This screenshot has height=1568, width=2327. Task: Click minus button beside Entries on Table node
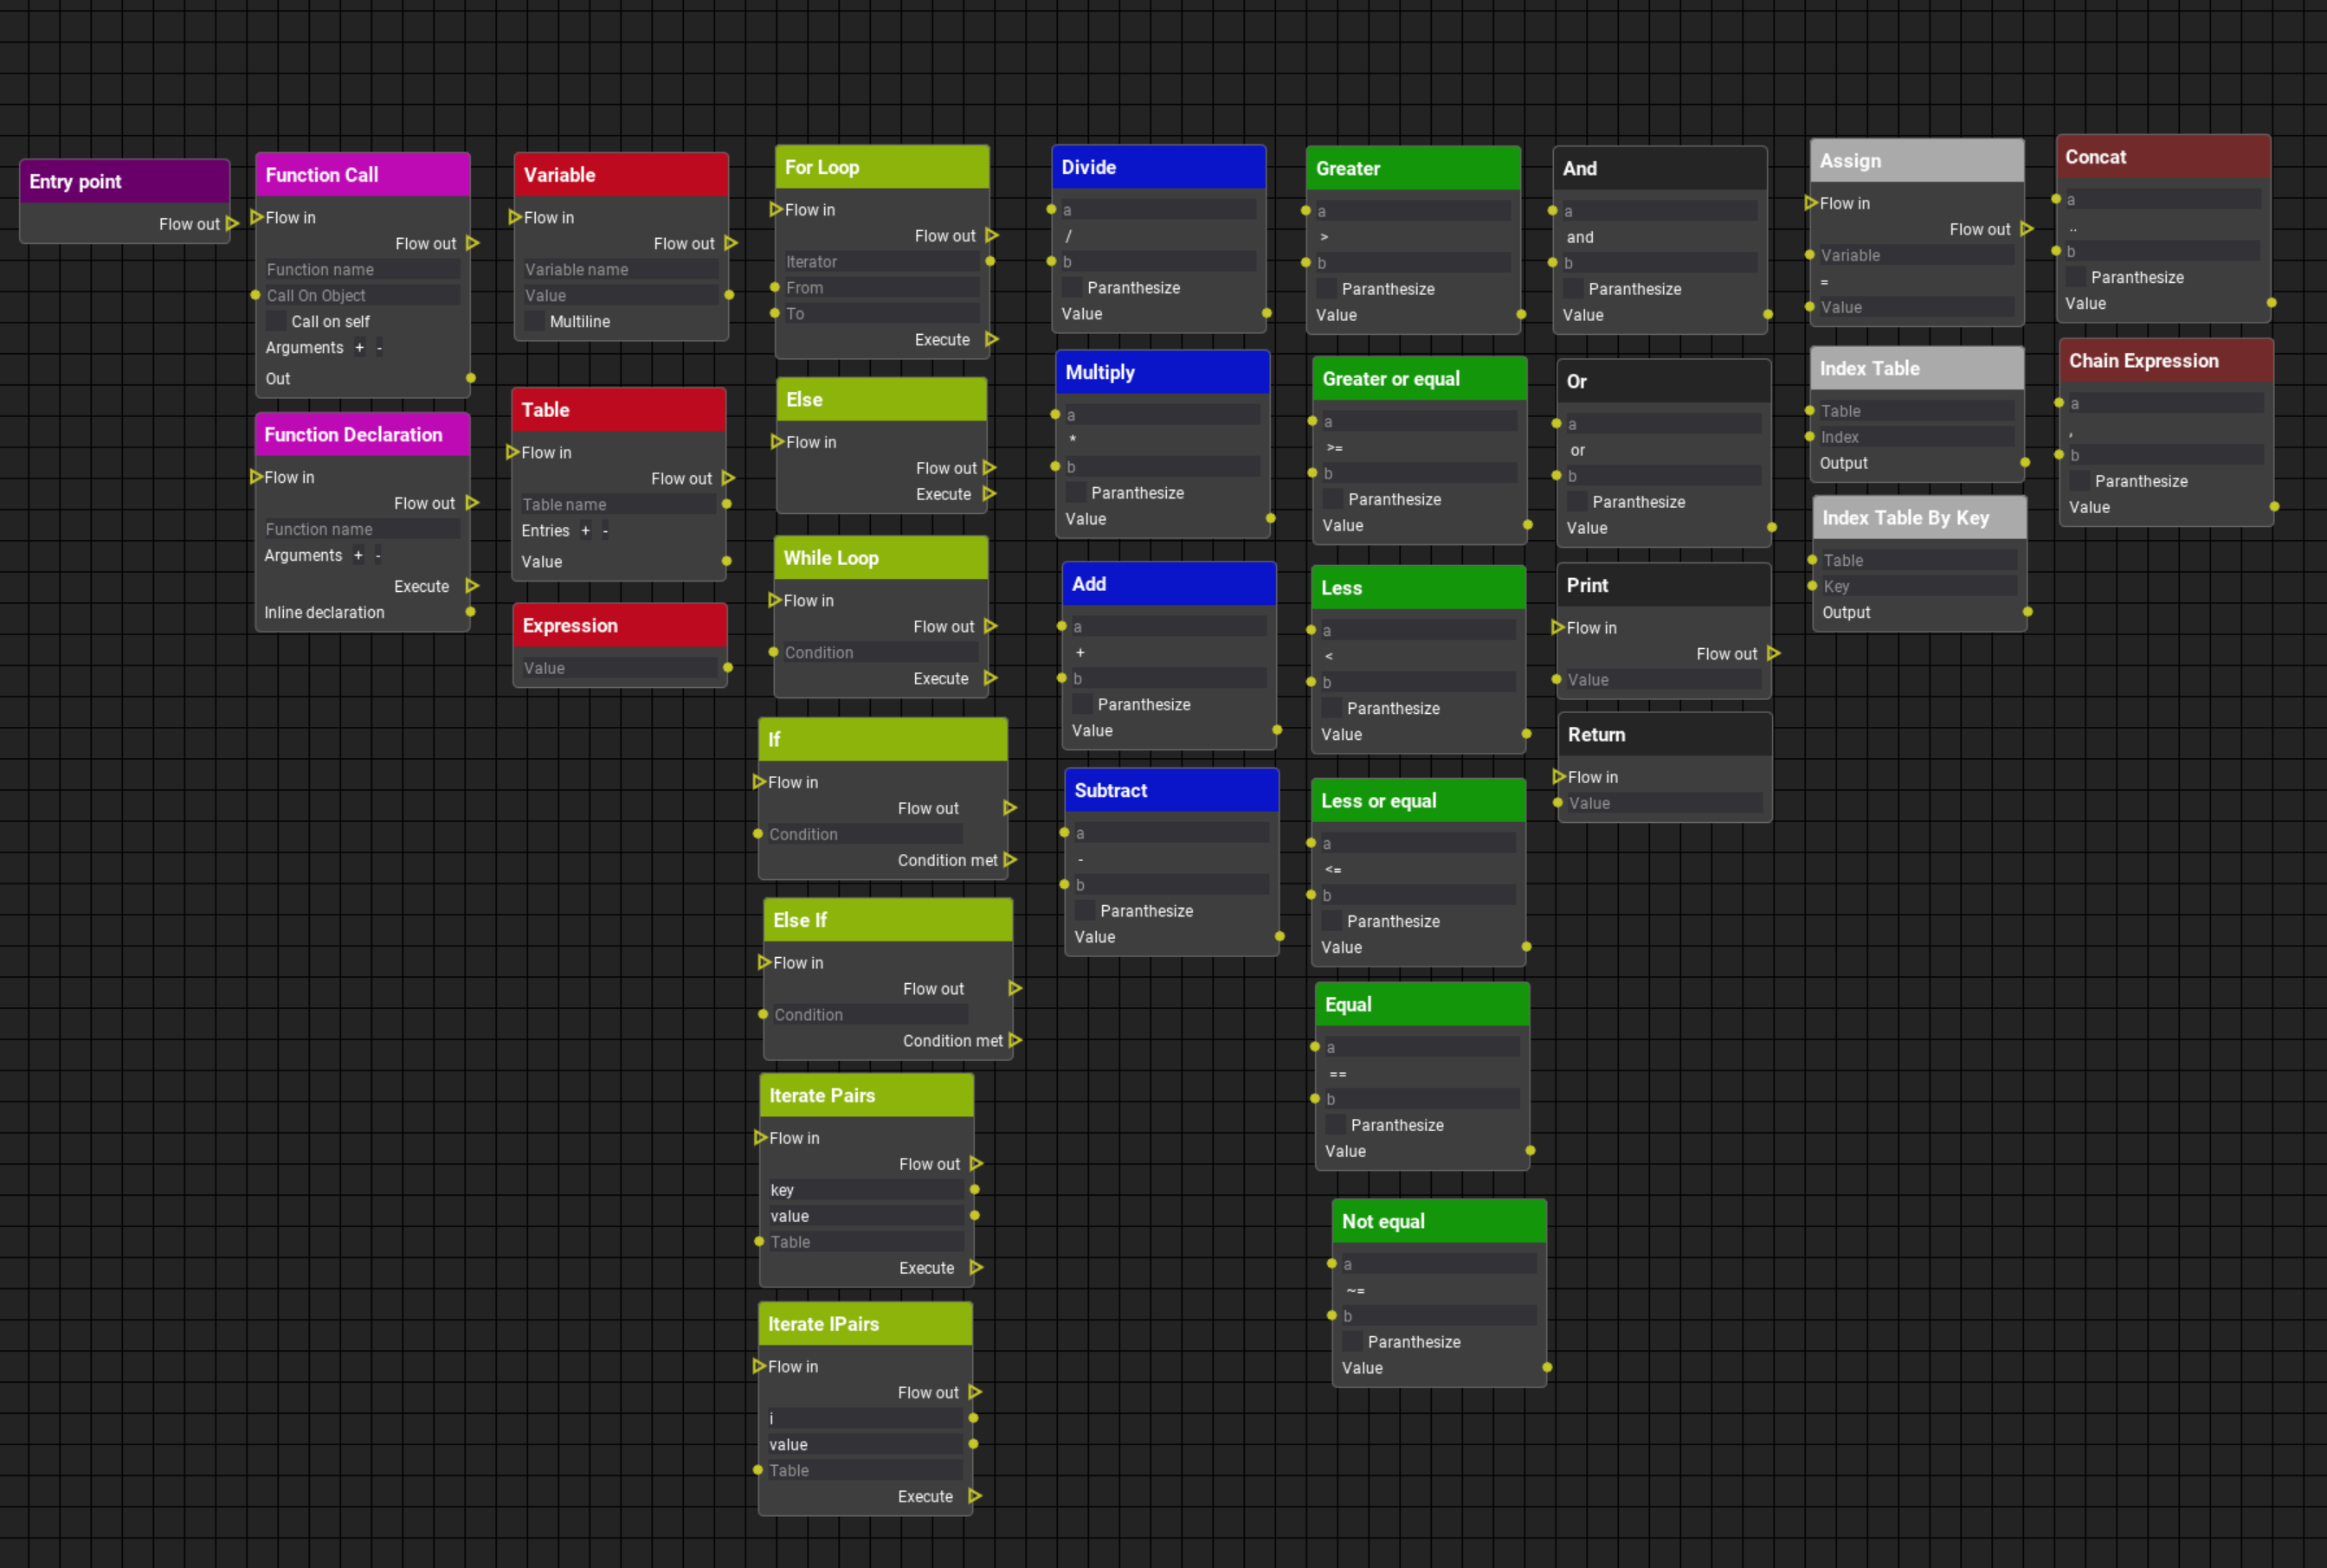click(605, 531)
